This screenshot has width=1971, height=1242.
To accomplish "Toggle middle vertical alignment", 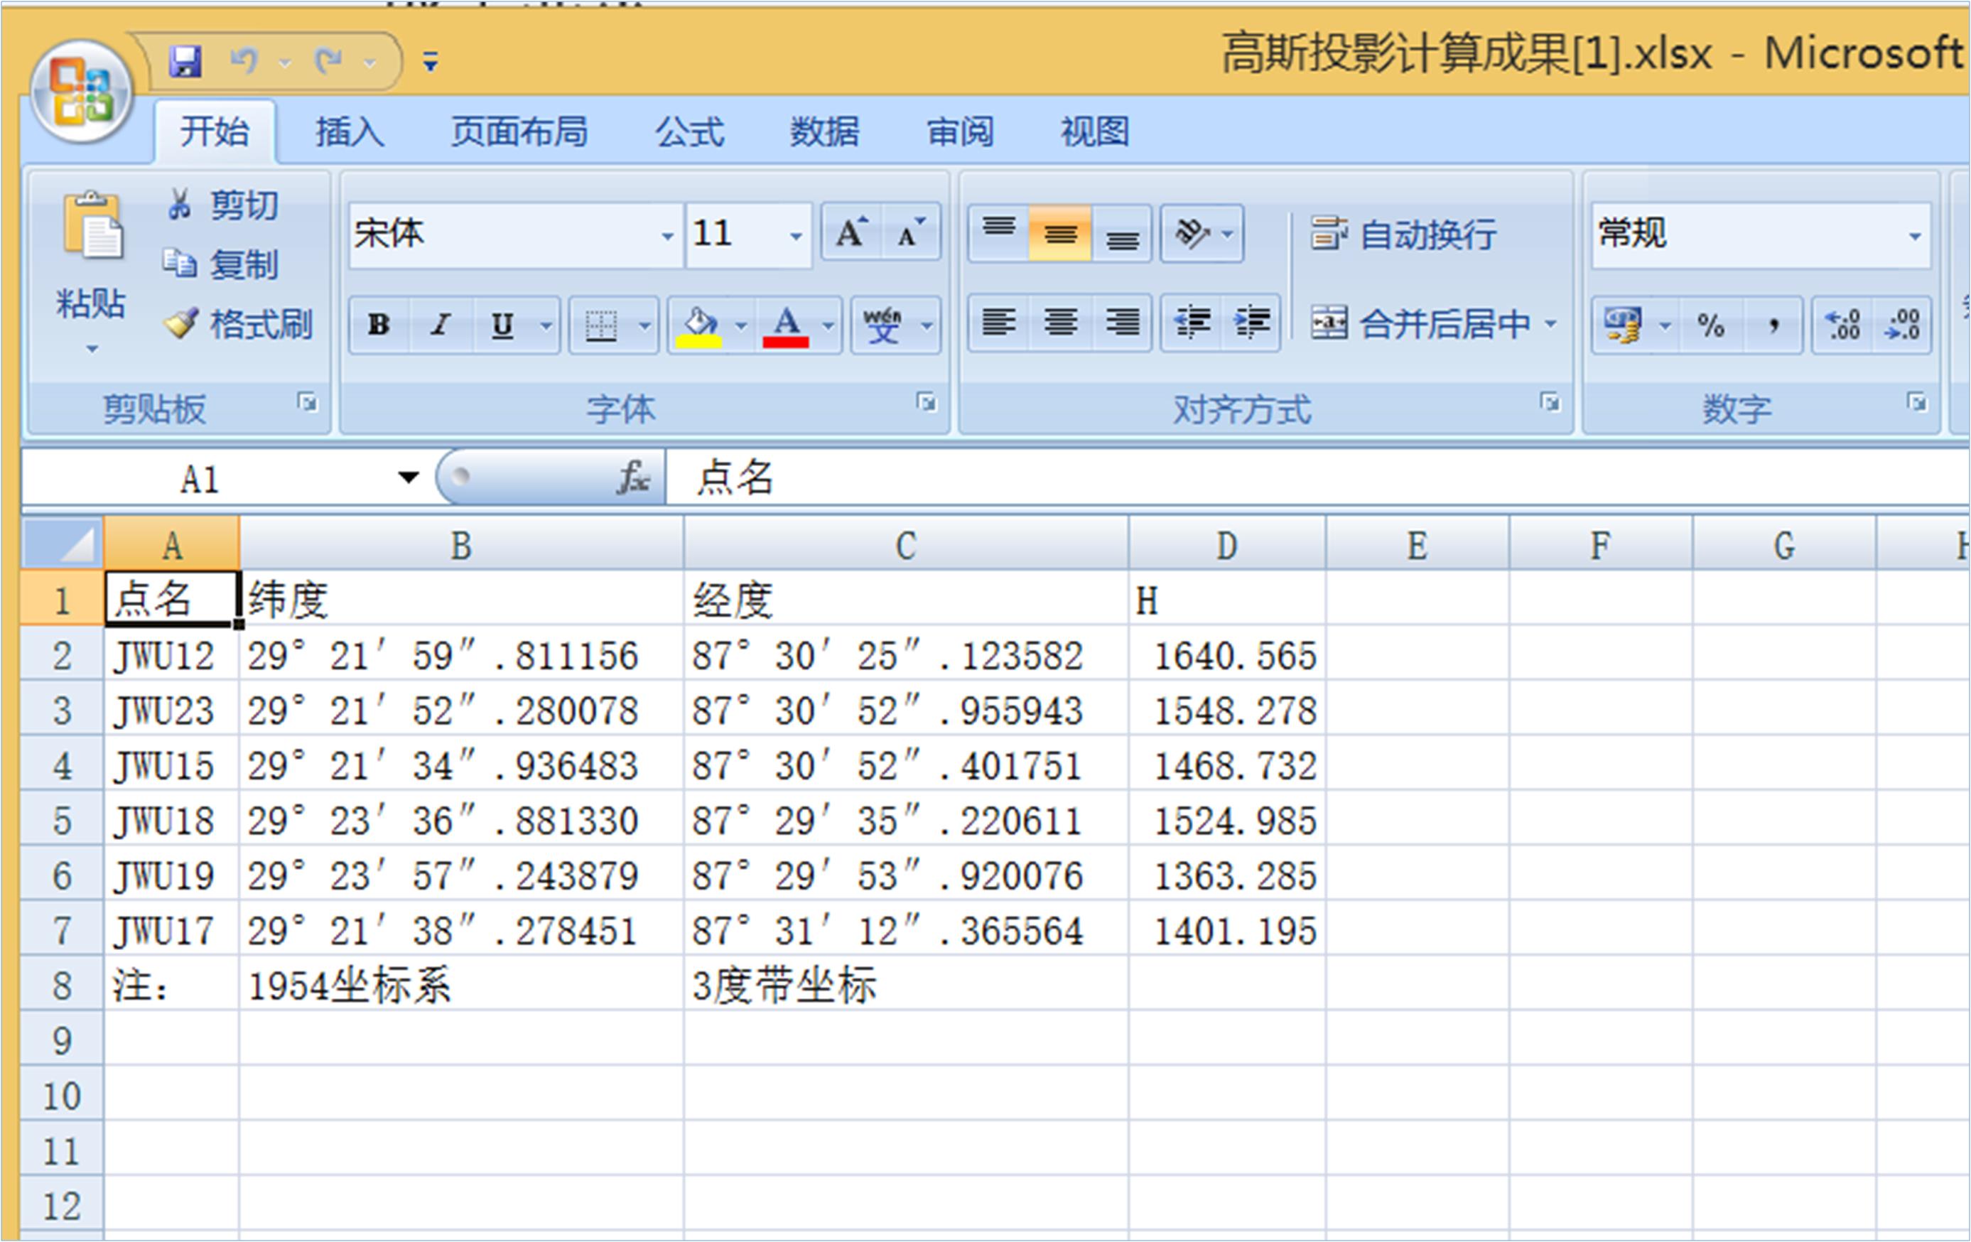I will click(x=1060, y=234).
